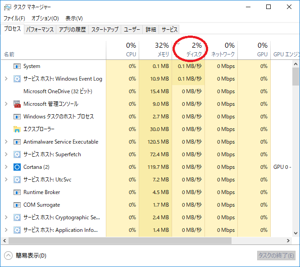Sort by the ネットワーク column header

pos(221,50)
